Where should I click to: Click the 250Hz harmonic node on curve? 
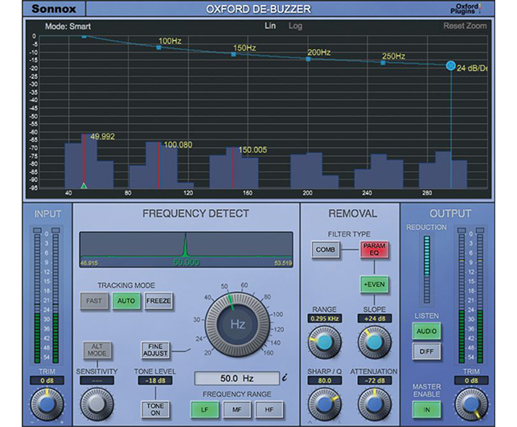point(383,63)
